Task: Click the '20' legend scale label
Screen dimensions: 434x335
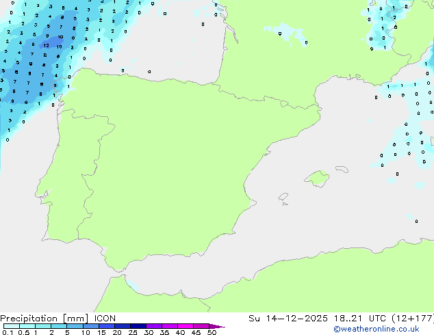Action: pos(117,332)
